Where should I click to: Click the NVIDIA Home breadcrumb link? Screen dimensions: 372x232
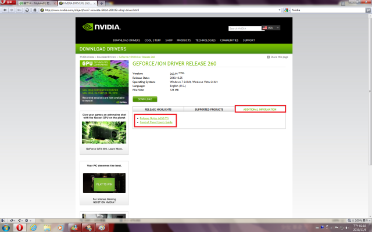coord(87,57)
